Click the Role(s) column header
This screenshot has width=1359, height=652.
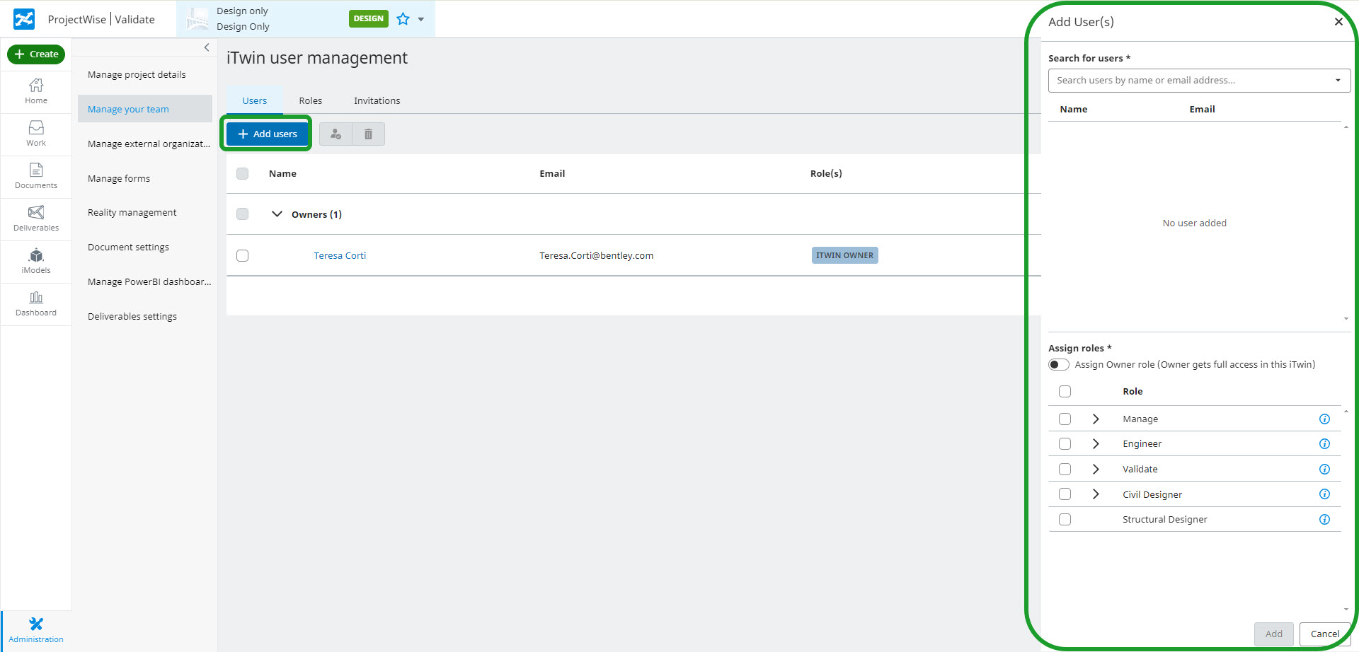click(826, 173)
